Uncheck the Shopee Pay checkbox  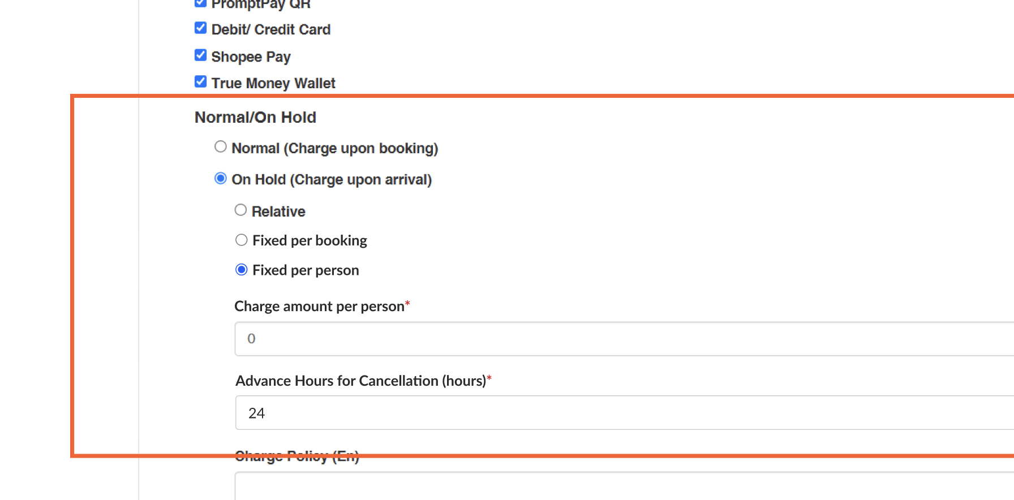click(x=200, y=55)
